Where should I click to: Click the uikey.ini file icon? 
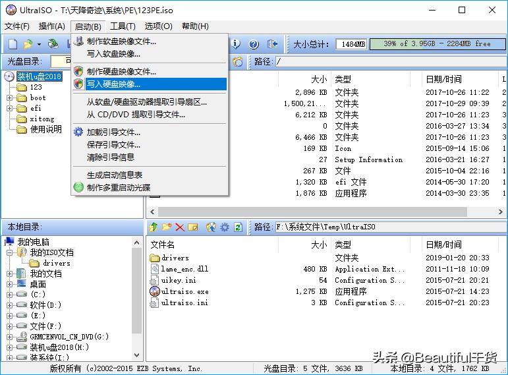[154, 280]
